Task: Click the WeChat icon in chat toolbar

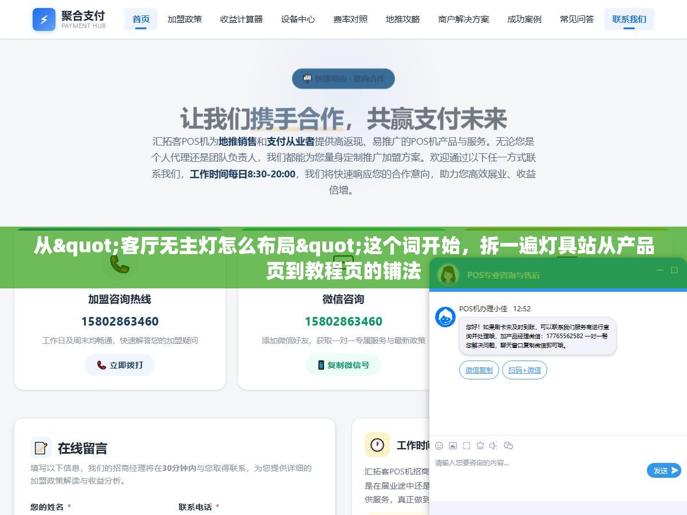Action: tap(508, 445)
